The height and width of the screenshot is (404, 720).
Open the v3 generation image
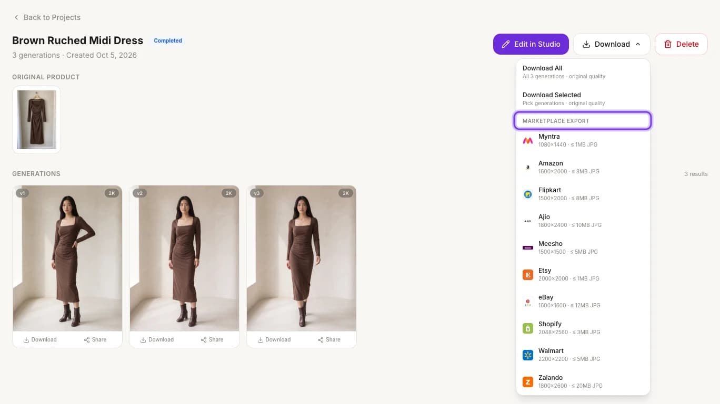(x=301, y=258)
